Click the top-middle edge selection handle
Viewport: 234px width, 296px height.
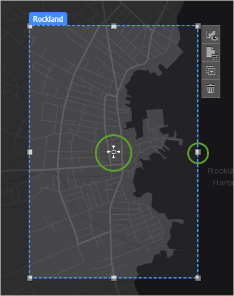pos(114,26)
